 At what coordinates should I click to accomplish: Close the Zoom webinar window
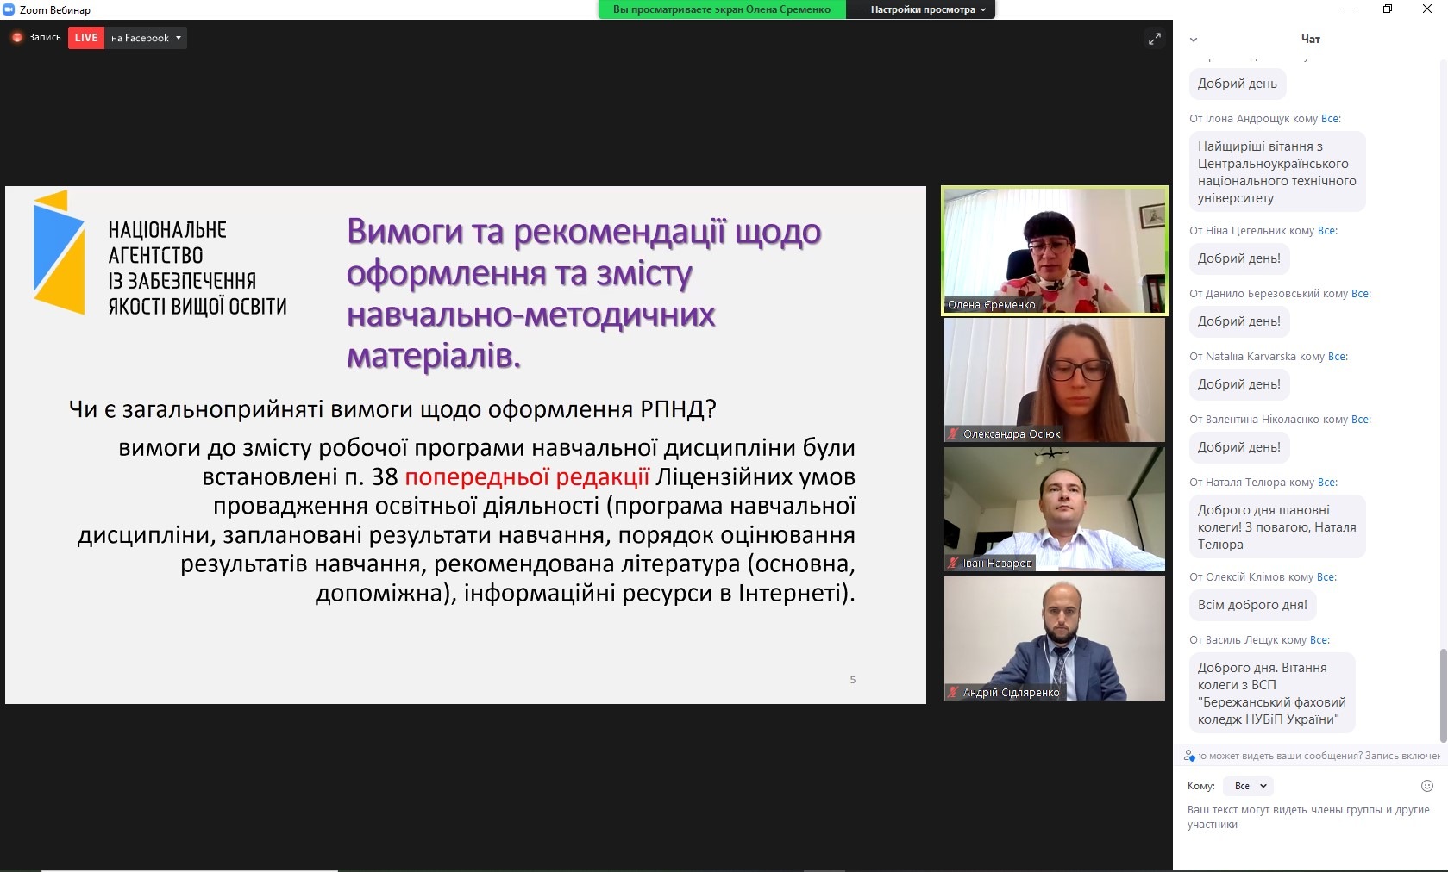pyautogui.click(x=1427, y=9)
